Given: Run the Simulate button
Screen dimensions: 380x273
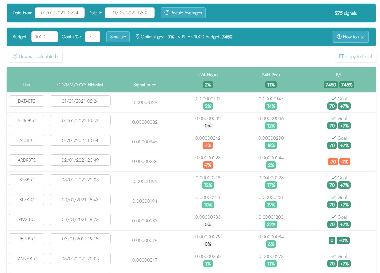Looking at the screenshot, I should [x=118, y=37].
